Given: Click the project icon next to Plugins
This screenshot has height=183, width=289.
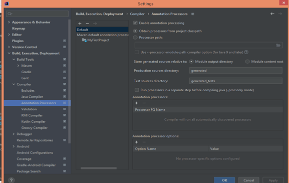Looking at the screenshot, I should [x=65, y=41].
